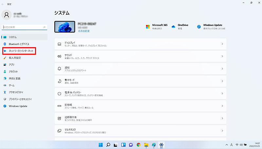The image size is (262, 149).
Task: Select Bluetooth とデバイス in the sidebar
Action: (x=19, y=44)
